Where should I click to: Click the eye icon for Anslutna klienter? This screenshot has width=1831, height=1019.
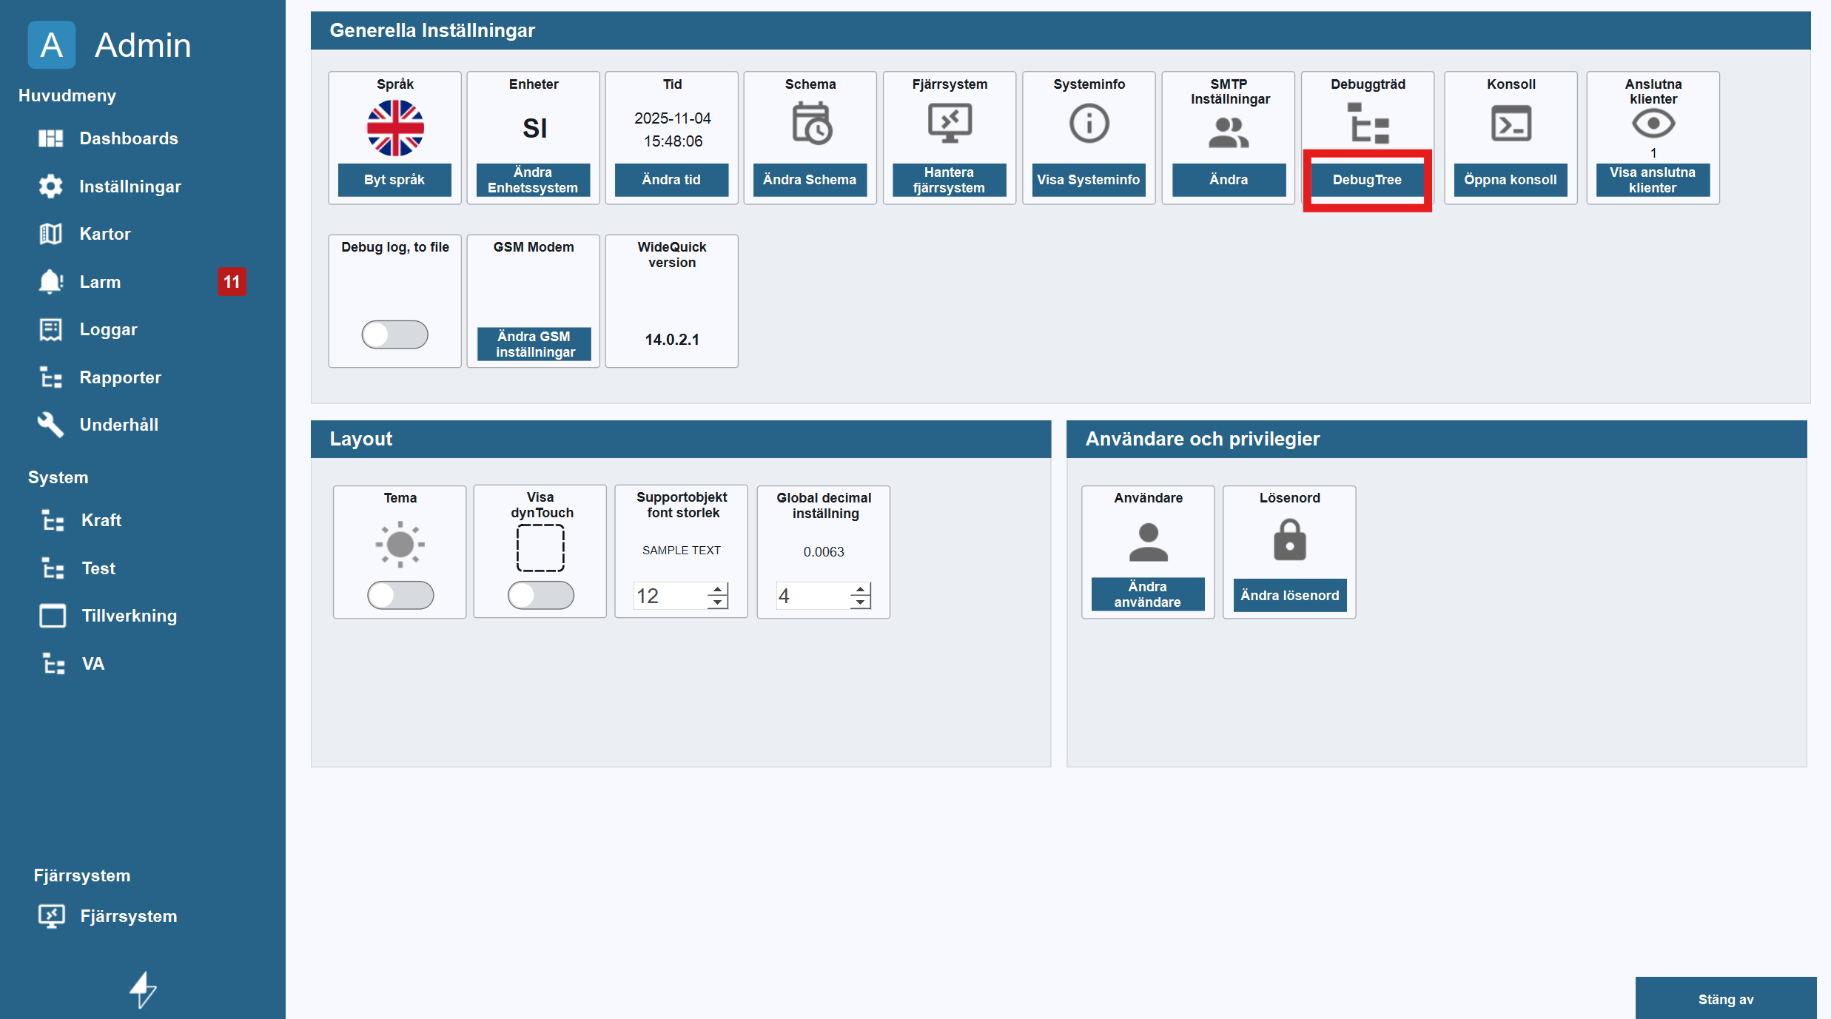pos(1653,124)
